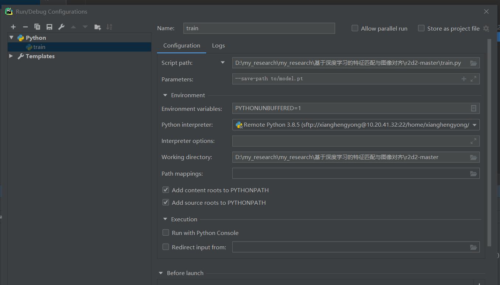Collapse the Environment section
Viewport: 500px width, 285px height.
pos(165,95)
